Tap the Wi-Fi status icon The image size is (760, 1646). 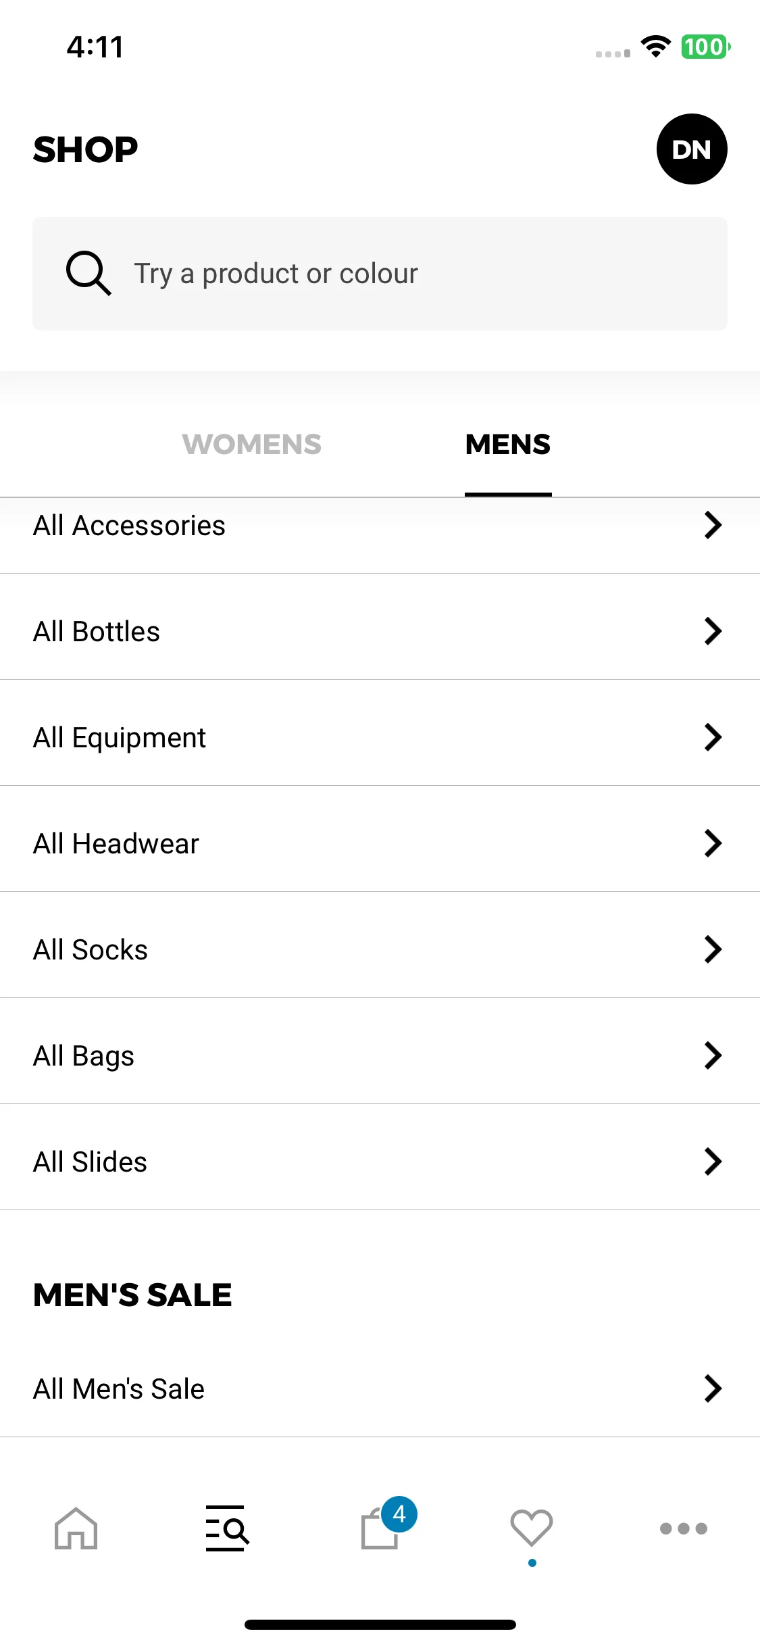pos(655,47)
